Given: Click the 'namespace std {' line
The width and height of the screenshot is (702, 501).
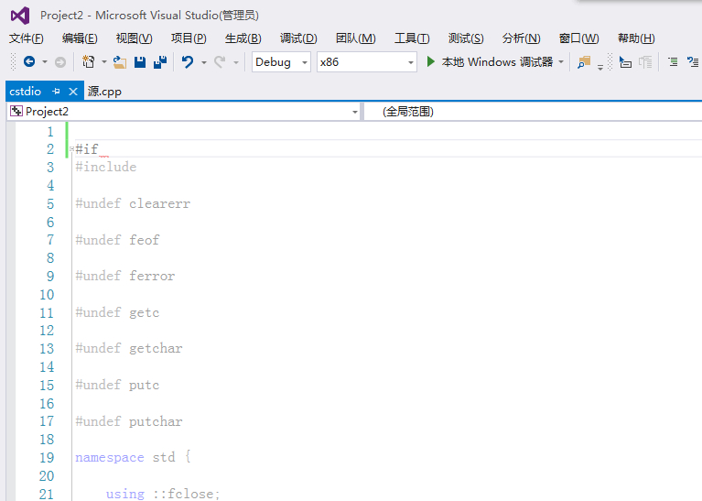Looking at the screenshot, I should pyautogui.click(x=134, y=458).
